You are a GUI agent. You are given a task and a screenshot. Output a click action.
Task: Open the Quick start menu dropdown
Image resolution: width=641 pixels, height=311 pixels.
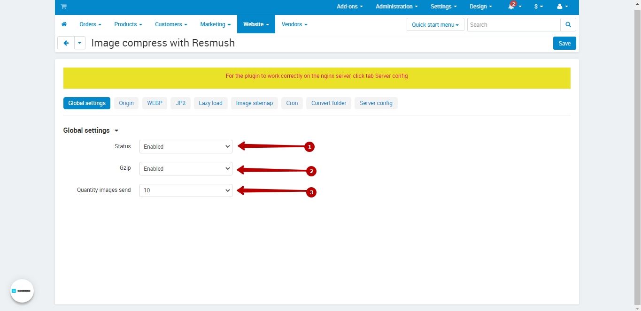point(435,25)
